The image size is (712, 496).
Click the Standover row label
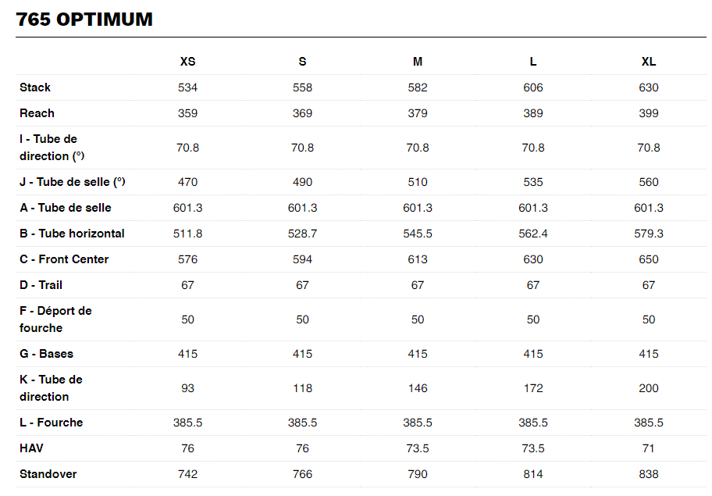click(48, 474)
